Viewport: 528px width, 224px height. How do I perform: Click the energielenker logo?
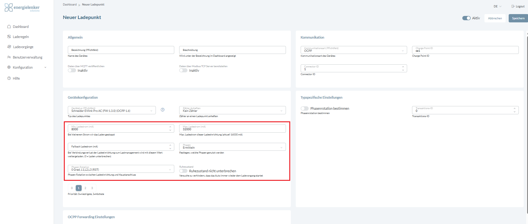pyautogui.click(x=22, y=8)
